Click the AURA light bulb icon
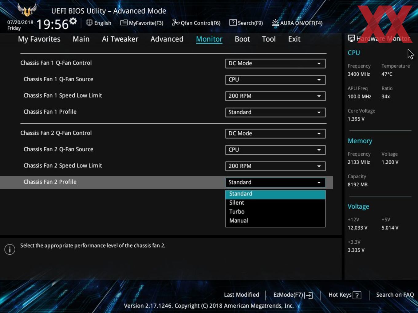The height and width of the screenshot is (313, 418). pyautogui.click(x=275, y=23)
